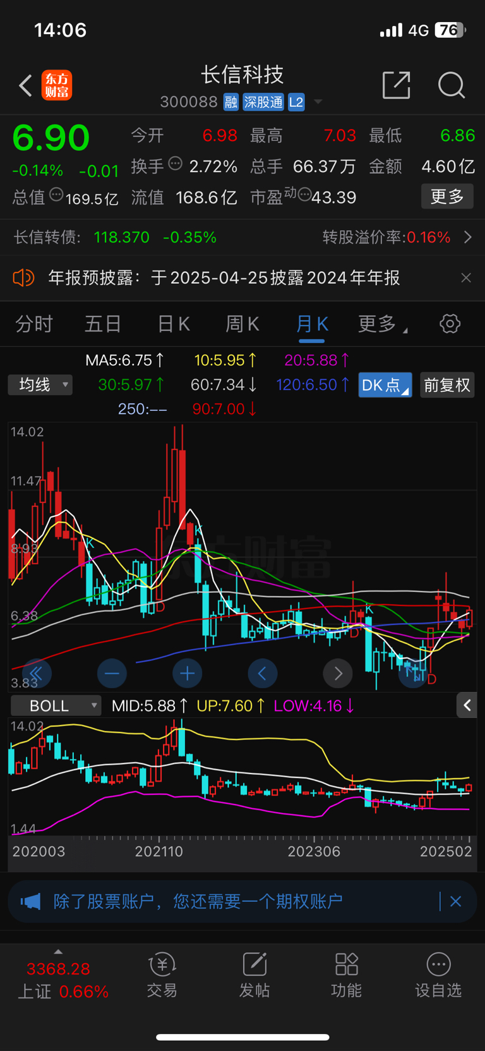Open chart settings gear icon
This screenshot has width=485, height=1051.
[x=450, y=324]
